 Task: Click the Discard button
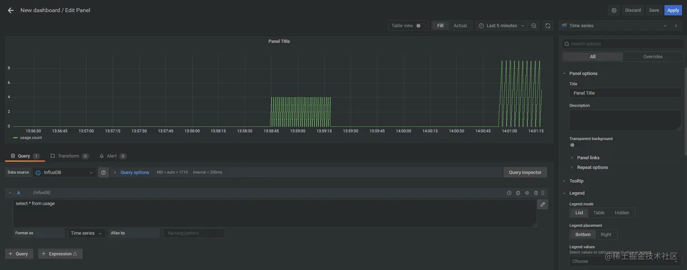point(633,10)
